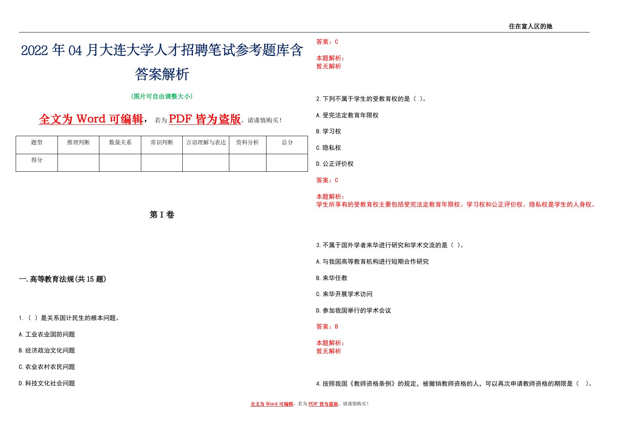Click the explanation starting 学生所享有的受教育权
The width and height of the screenshot is (621, 439).
[456, 205]
